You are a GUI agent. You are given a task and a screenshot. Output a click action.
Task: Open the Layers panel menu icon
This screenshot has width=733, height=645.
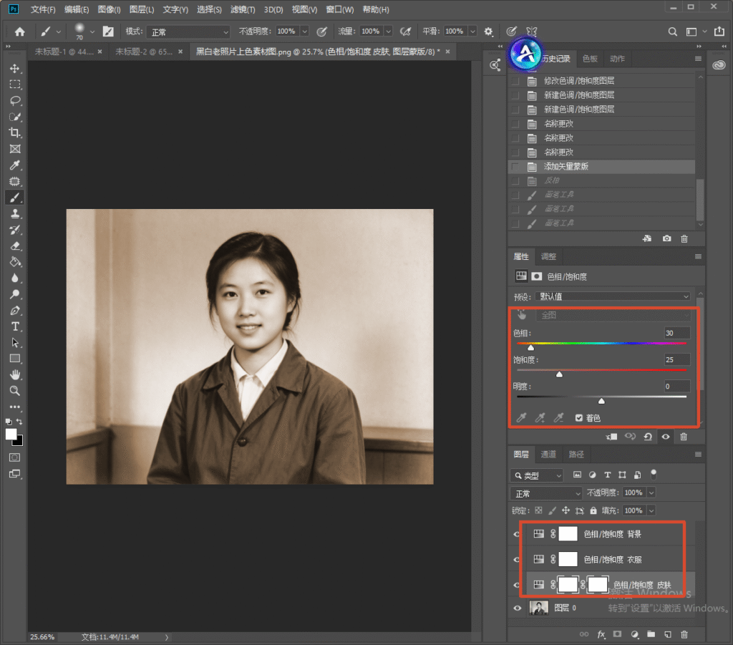(698, 455)
